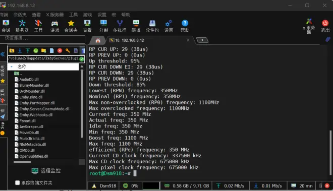Open the 宏 menu
The height and width of the screenshot is (191, 333).
tap(114, 15)
